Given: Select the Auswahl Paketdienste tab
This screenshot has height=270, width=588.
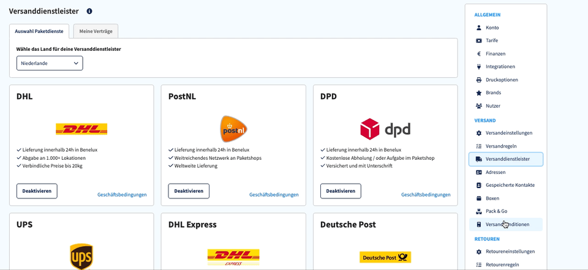Looking at the screenshot, I should [39, 31].
